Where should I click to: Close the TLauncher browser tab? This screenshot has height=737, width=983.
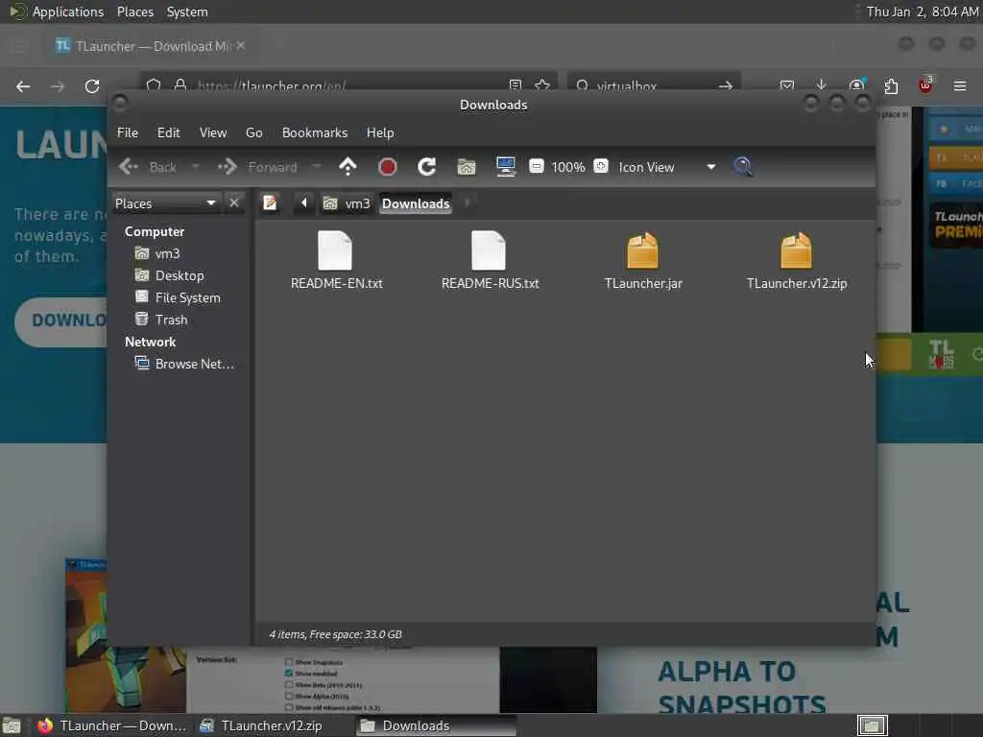click(x=241, y=45)
